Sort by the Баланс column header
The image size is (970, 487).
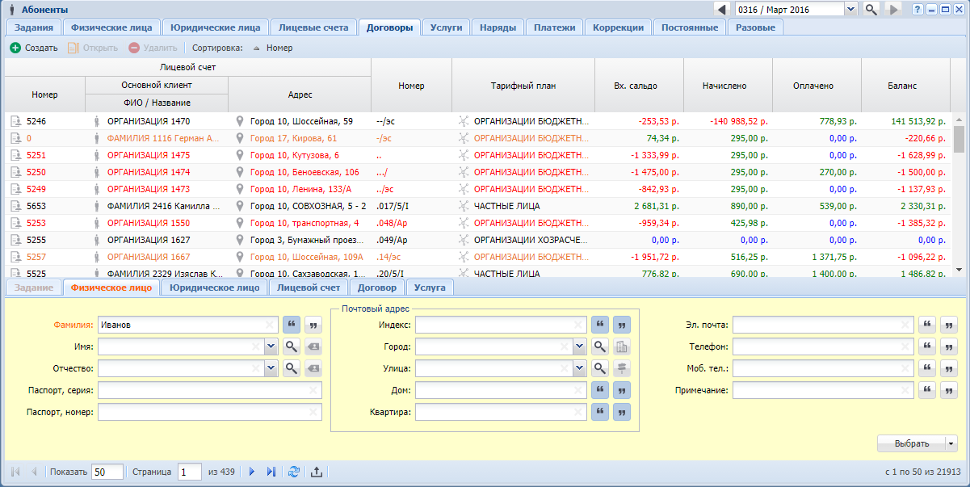click(906, 86)
